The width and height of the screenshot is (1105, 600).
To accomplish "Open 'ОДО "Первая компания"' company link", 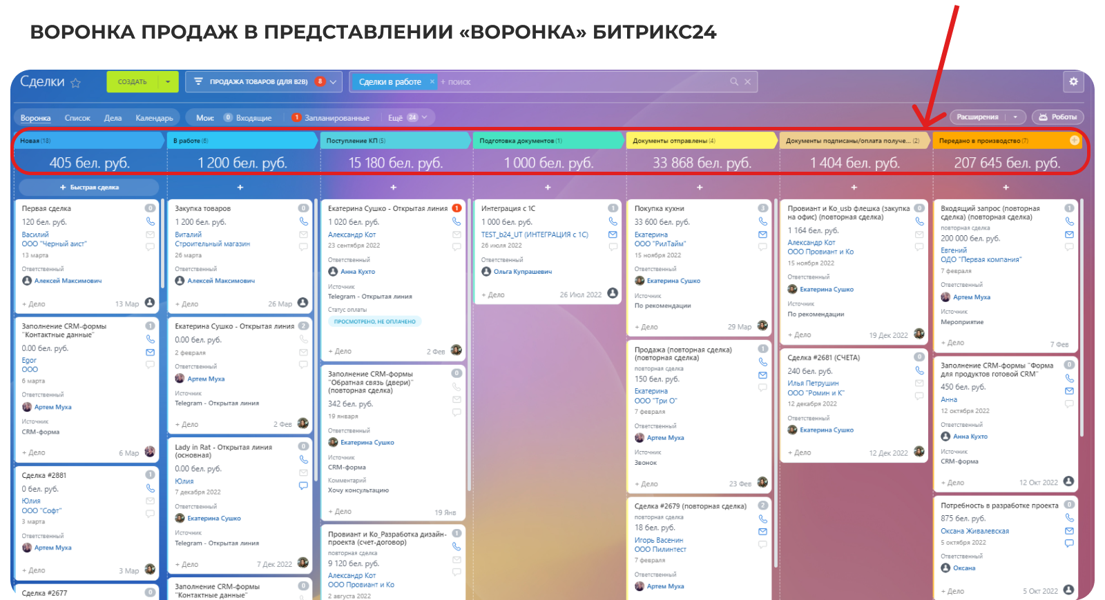I will click(x=981, y=260).
